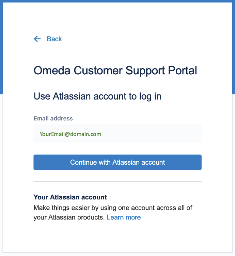Go back using the Back link text
This screenshot has height=256, width=235.
(54, 39)
